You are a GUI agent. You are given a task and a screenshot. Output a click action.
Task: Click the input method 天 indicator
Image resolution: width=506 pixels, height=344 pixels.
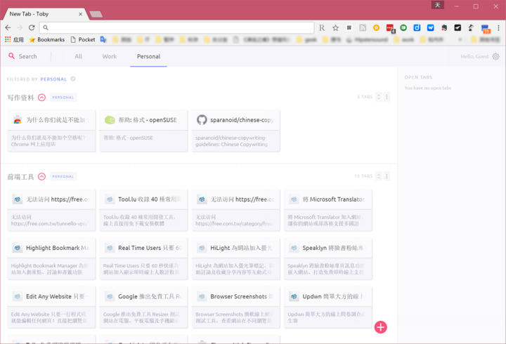438,5
